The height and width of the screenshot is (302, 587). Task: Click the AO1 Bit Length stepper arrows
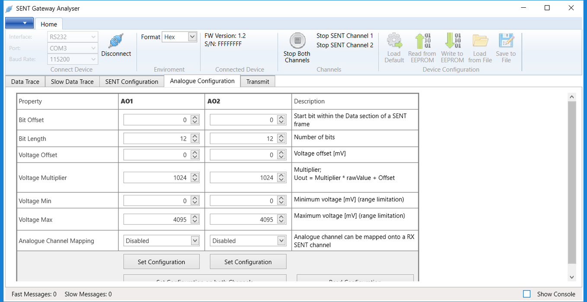(x=195, y=138)
